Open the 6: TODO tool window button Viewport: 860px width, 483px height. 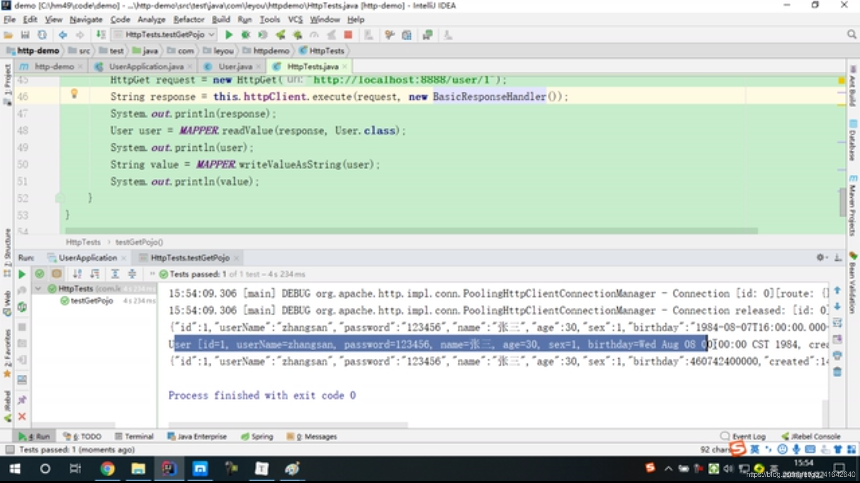pos(82,436)
